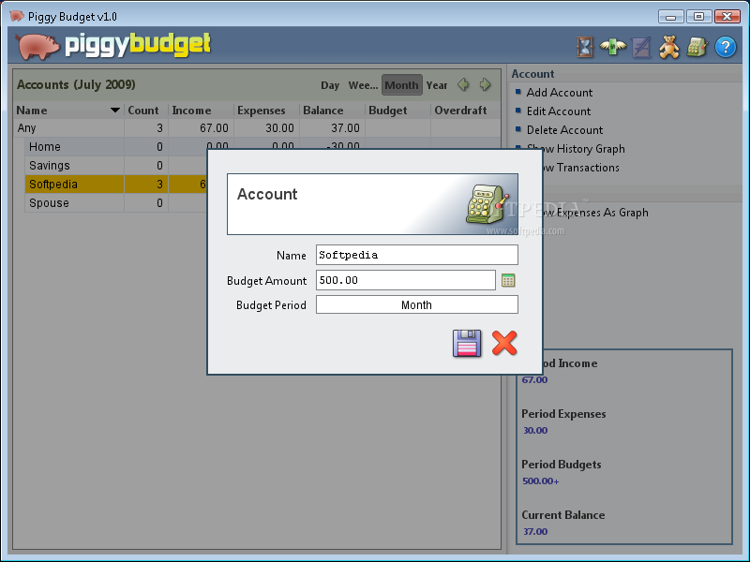
Task: Click the Balance column header
Action: pos(332,111)
